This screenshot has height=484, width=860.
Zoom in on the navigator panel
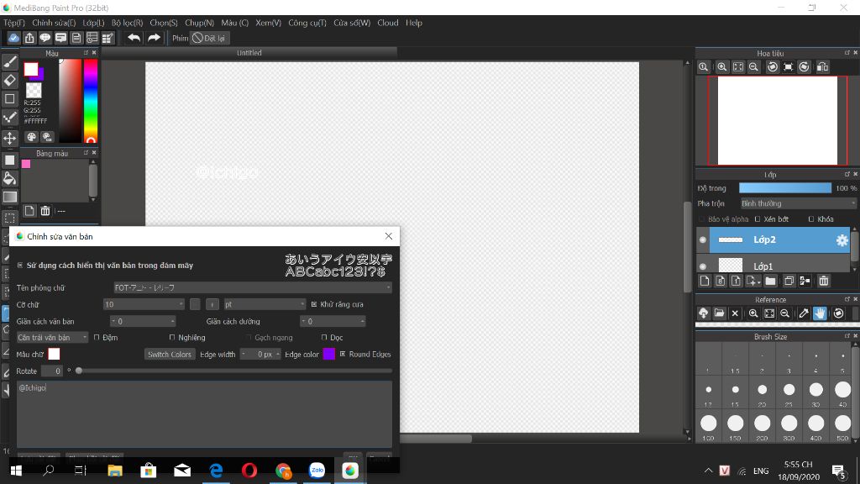721,67
